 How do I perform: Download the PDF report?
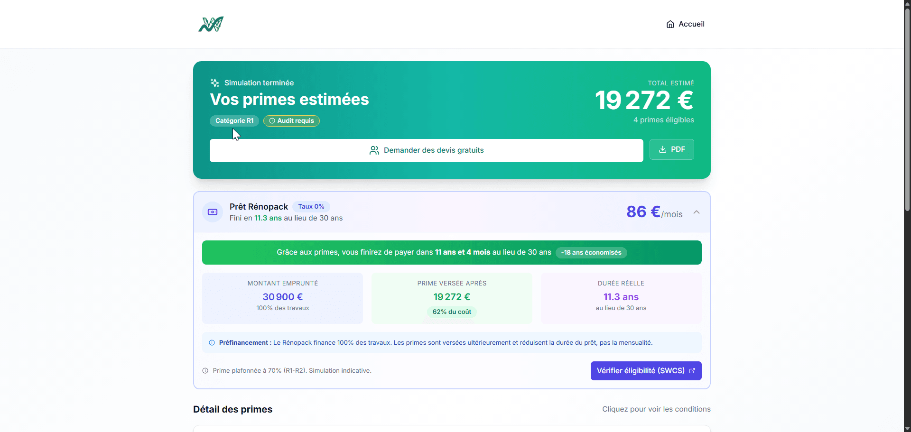(x=671, y=149)
